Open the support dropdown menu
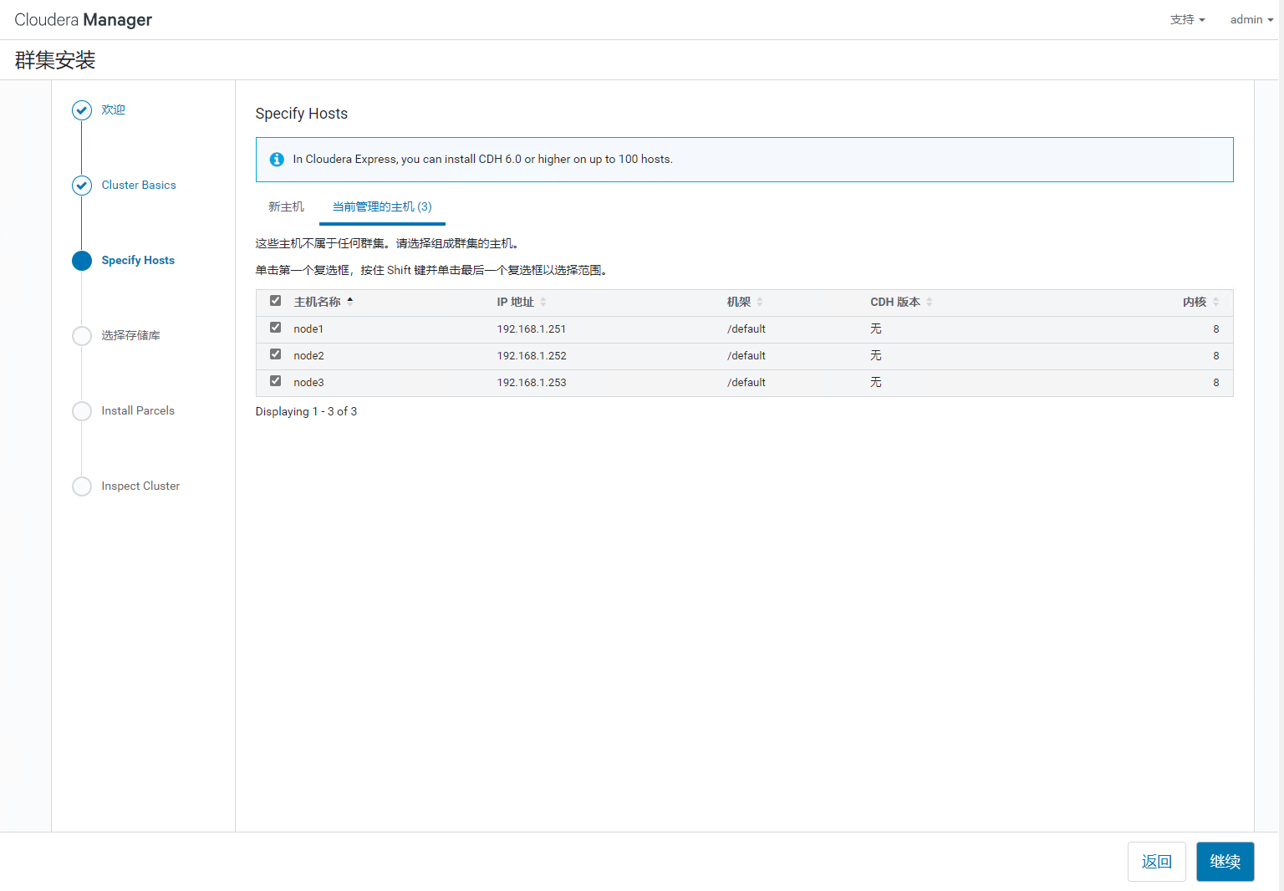 click(1187, 20)
